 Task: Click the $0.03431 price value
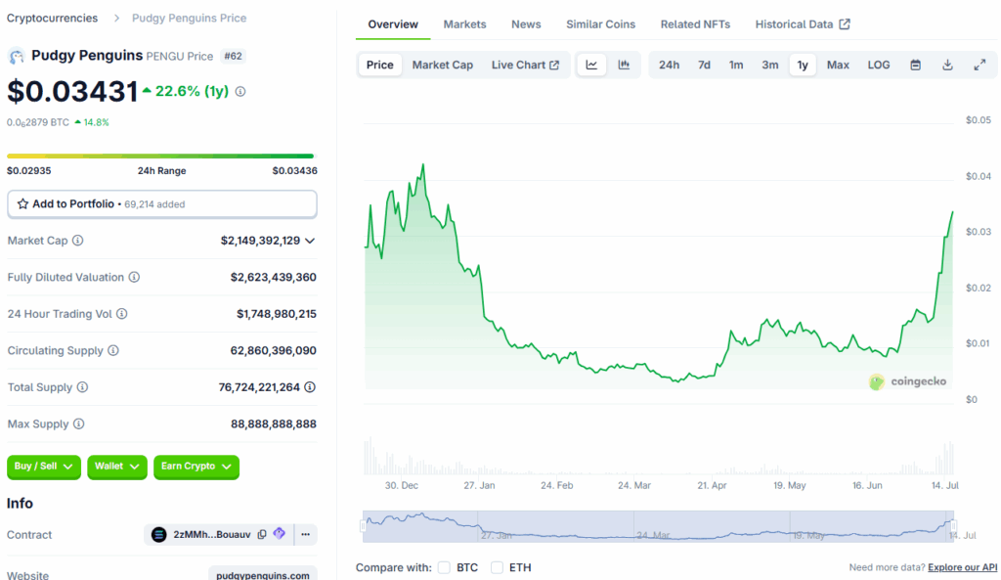pyautogui.click(x=72, y=91)
